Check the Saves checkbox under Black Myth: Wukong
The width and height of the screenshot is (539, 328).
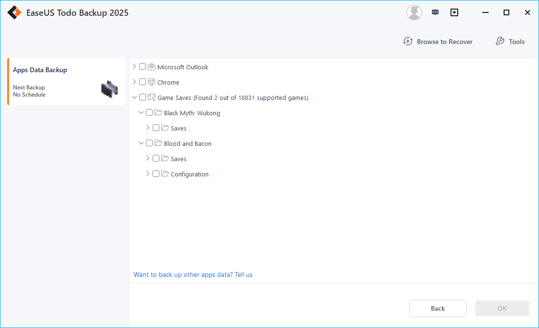coord(156,128)
